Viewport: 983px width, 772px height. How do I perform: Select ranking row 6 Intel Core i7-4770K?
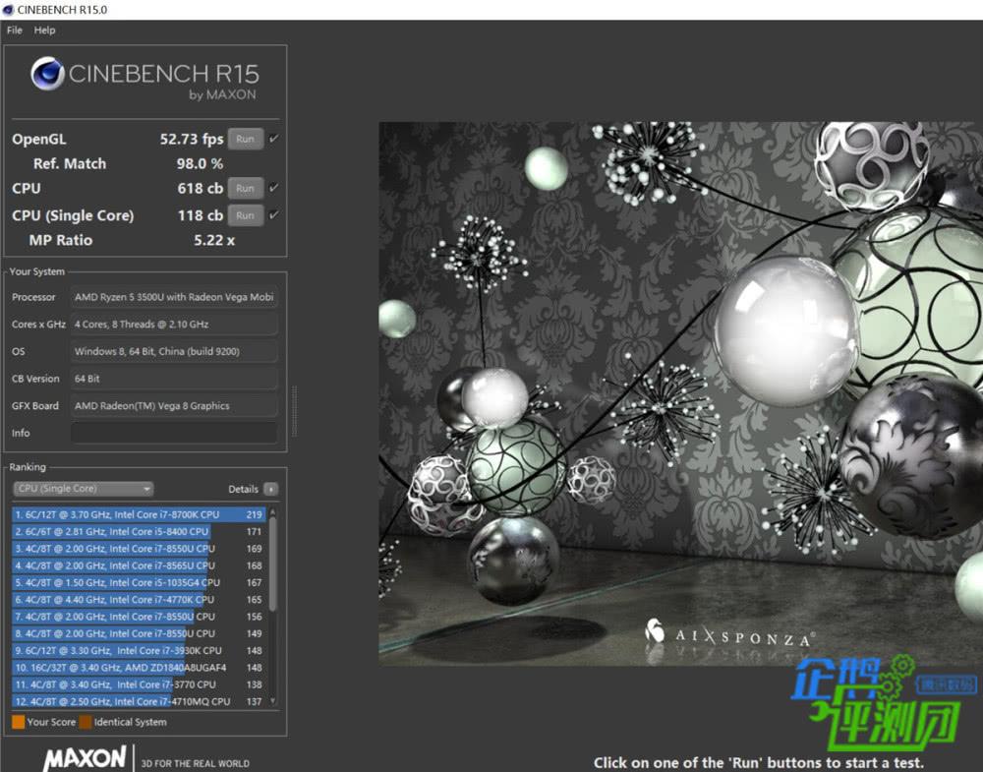pyautogui.click(x=139, y=600)
